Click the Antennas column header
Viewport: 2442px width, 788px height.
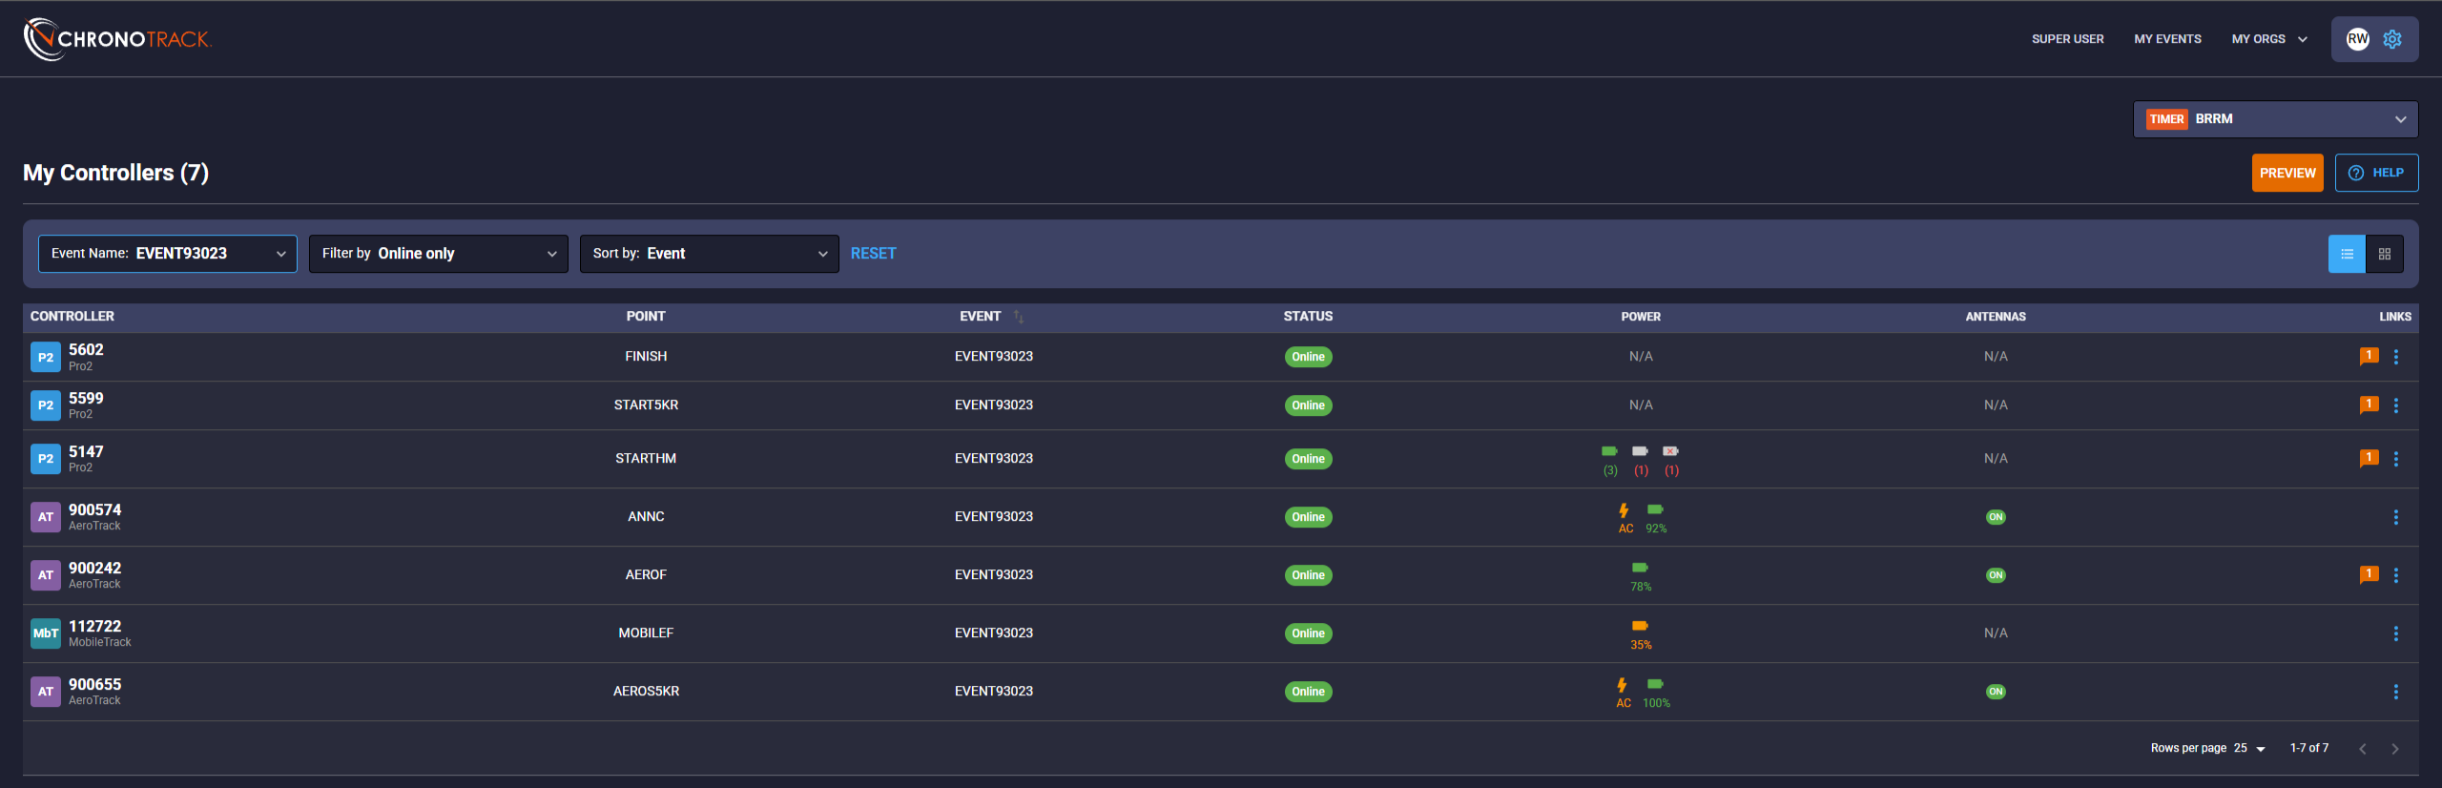(1996, 317)
